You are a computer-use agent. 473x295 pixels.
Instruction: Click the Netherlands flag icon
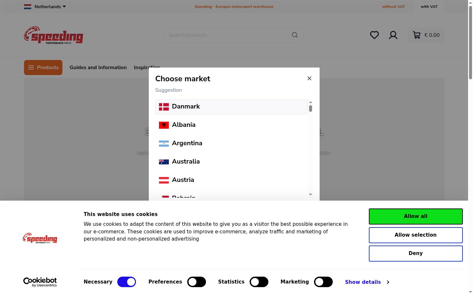(x=28, y=7)
